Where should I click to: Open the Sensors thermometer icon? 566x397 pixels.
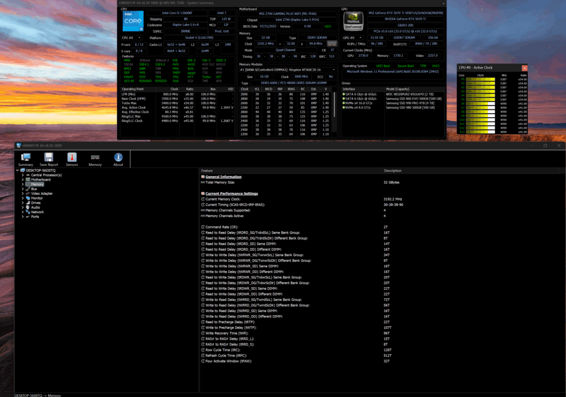click(72, 157)
